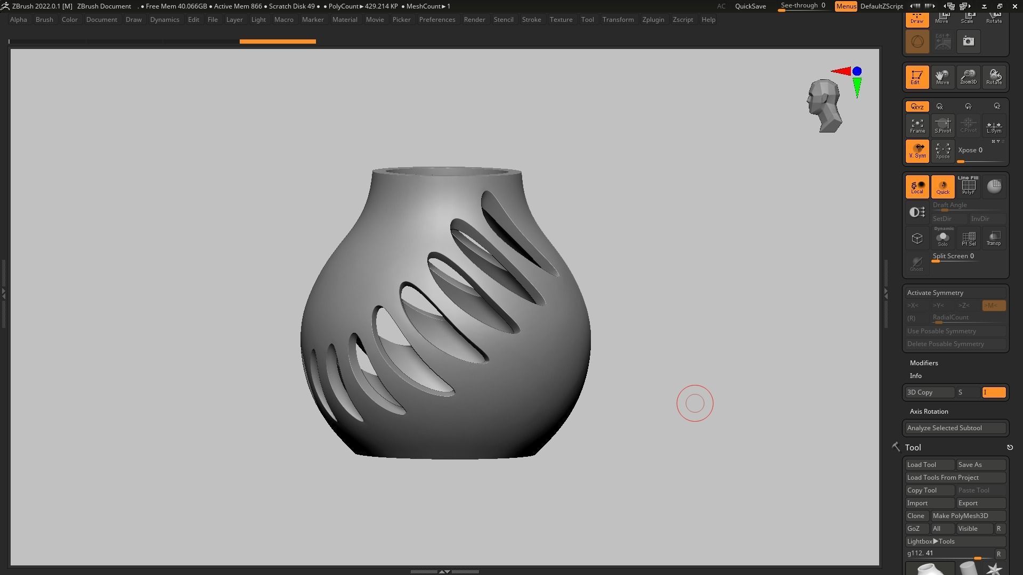Click the Import button
This screenshot has width=1023, height=575.
[x=930, y=503]
